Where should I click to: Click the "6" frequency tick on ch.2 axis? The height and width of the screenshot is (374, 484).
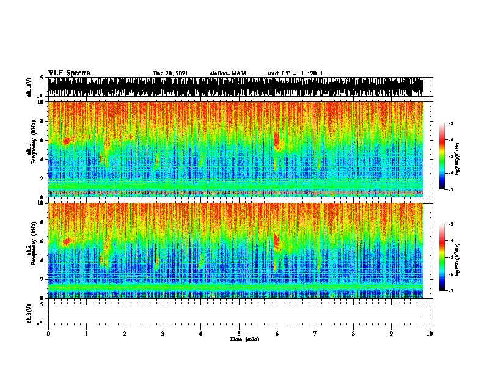pyautogui.click(x=43, y=241)
